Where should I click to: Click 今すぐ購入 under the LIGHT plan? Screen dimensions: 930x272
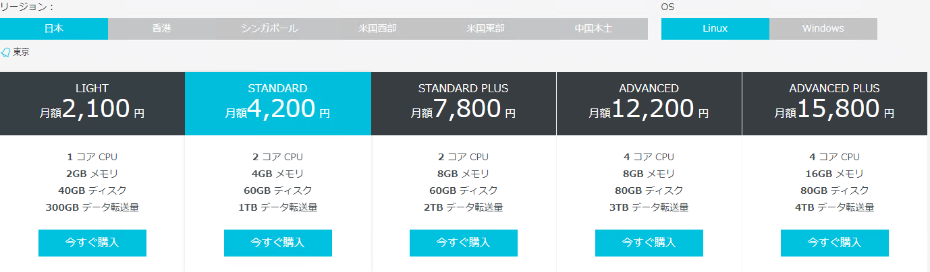tap(92, 243)
